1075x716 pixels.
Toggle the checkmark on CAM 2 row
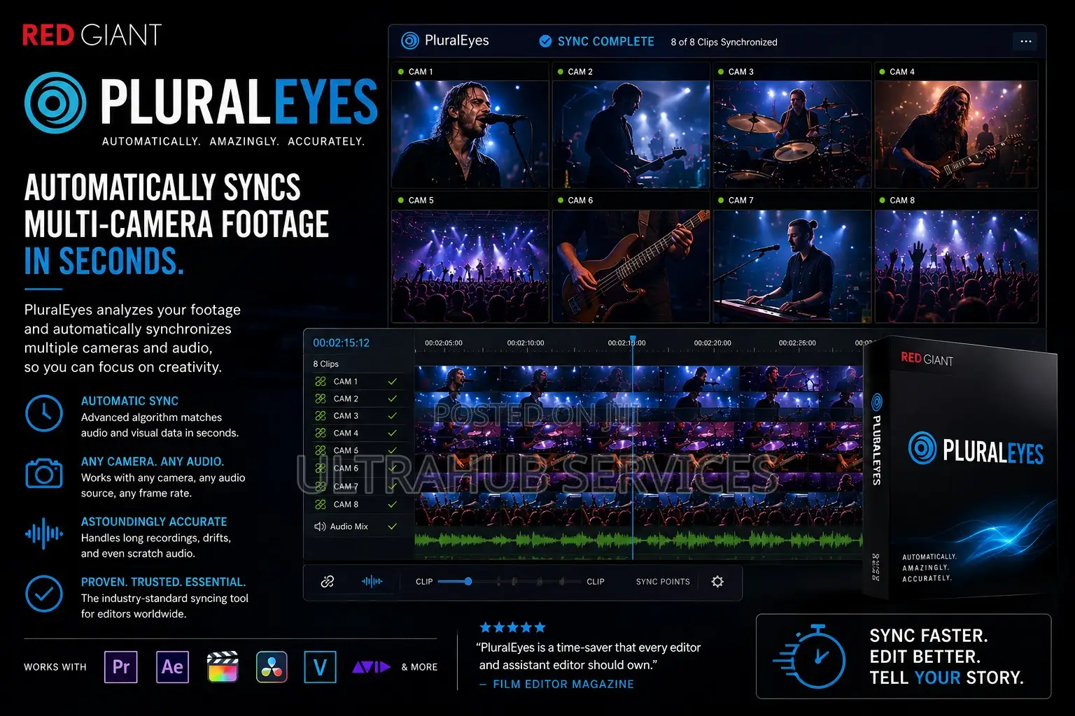392,399
